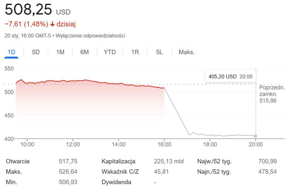Click the after-hours dot marker at 20:00

pyautogui.click(x=255, y=136)
